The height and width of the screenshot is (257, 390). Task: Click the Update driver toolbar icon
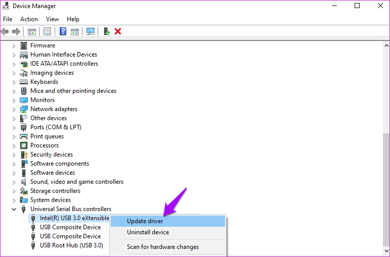107,31
